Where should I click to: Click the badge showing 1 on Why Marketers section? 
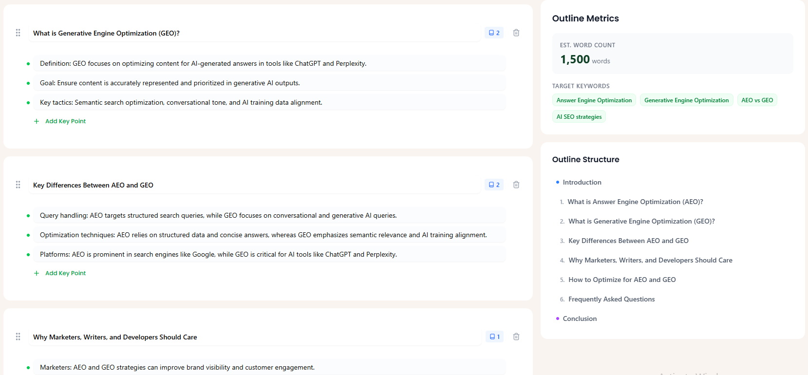point(494,337)
